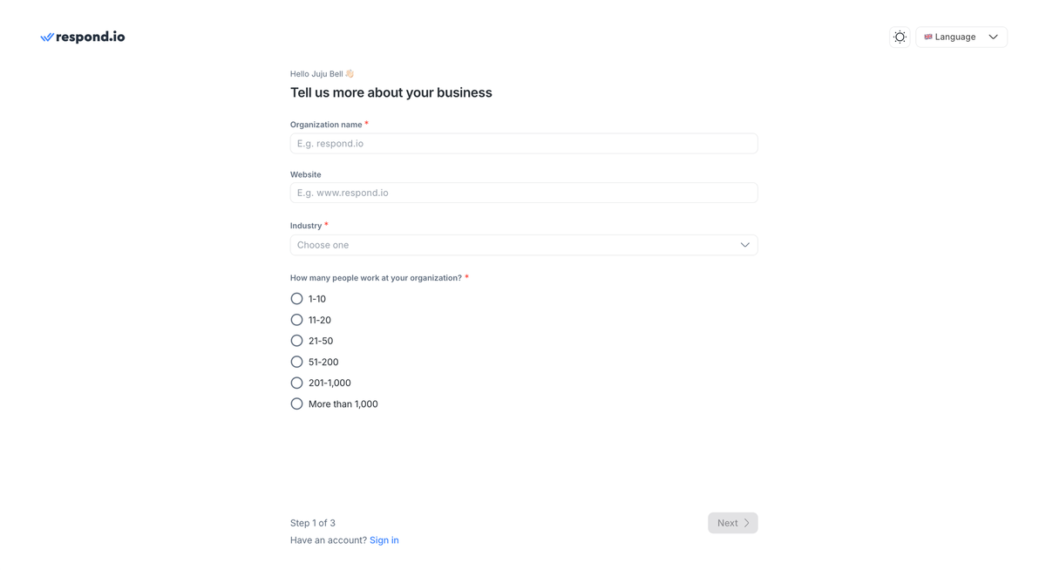Select the 201-1,000 employees option
Screen dimensions: 1046x570
(x=296, y=382)
